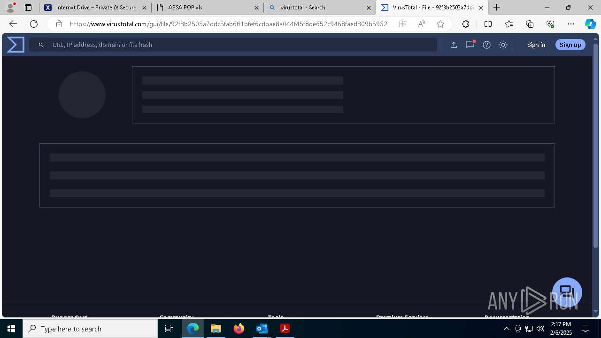The height and width of the screenshot is (338, 601).
Task: Open the Extensions puzzle icon
Action: pyautogui.click(x=465, y=24)
